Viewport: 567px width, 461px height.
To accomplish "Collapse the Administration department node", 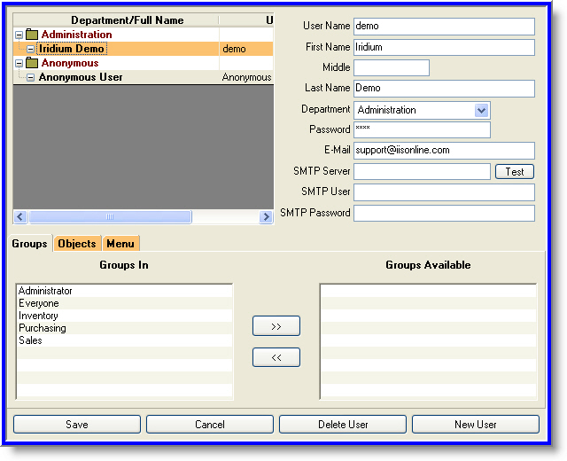I will point(19,35).
